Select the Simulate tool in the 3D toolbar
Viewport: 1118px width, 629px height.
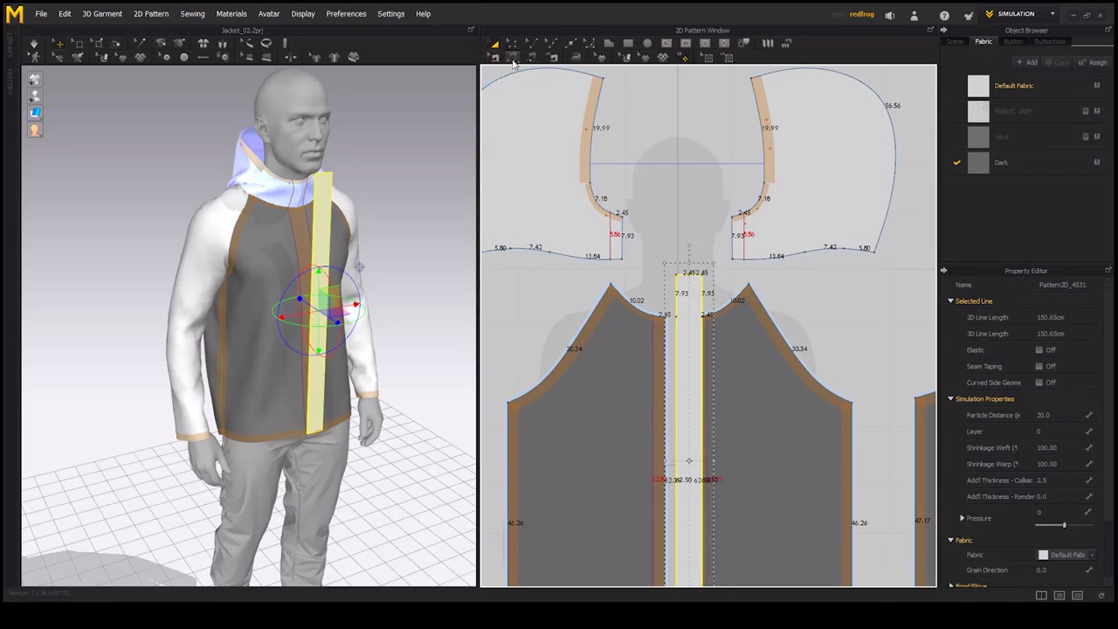34,44
